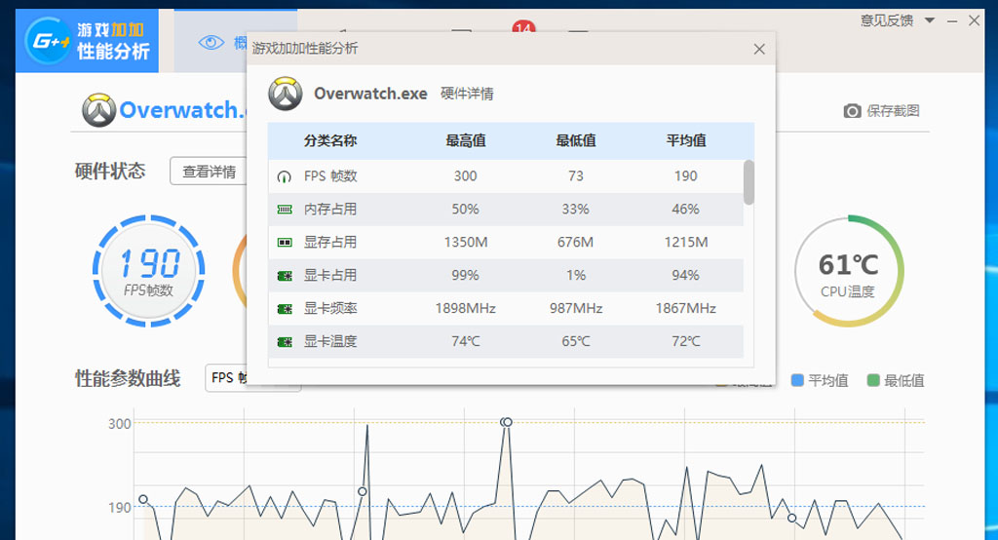Click the GPU usage average 94%
The width and height of the screenshot is (998, 540).
685,276
